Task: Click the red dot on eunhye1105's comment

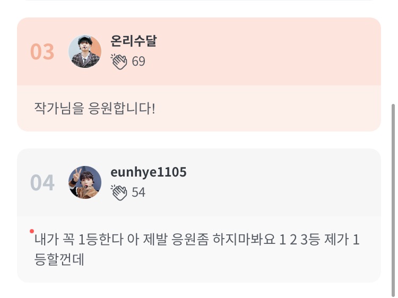Action: pos(32,231)
